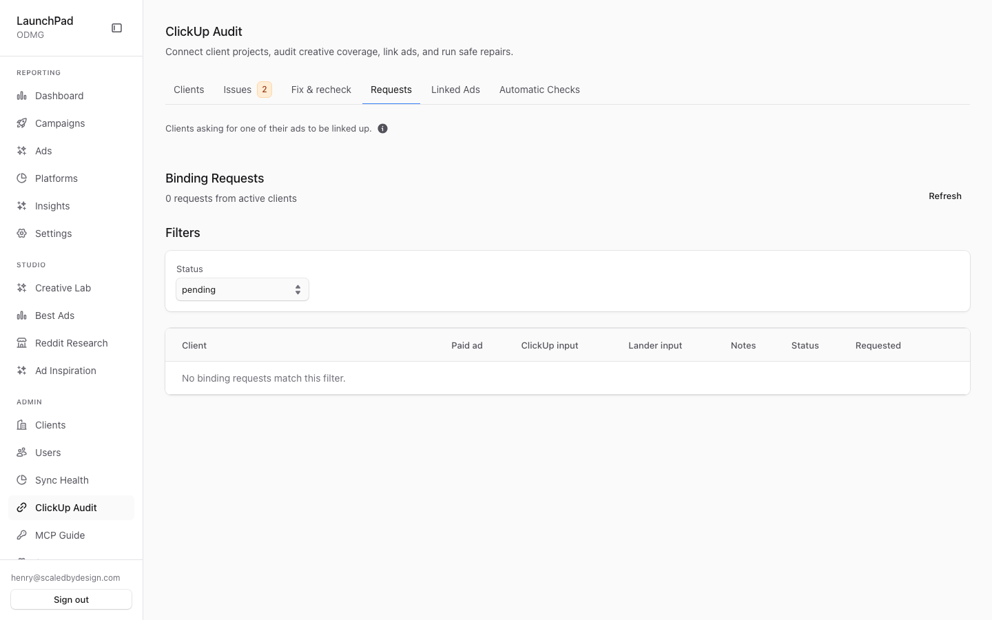Refresh the binding requests list

click(945, 196)
